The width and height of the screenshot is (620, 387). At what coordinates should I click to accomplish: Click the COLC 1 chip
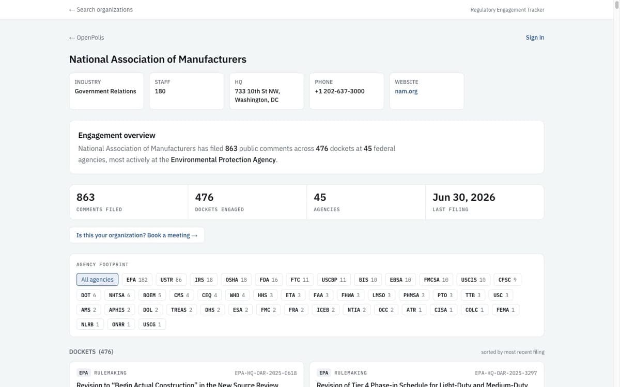coord(474,310)
